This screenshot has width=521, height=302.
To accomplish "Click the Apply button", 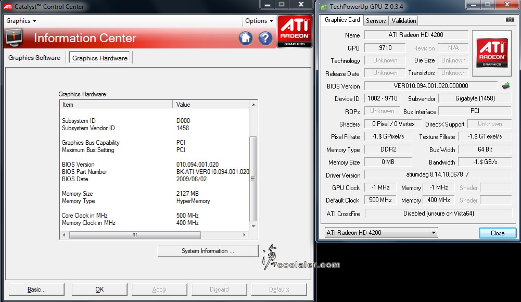I will pyautogui.click(x=159, y=290).
